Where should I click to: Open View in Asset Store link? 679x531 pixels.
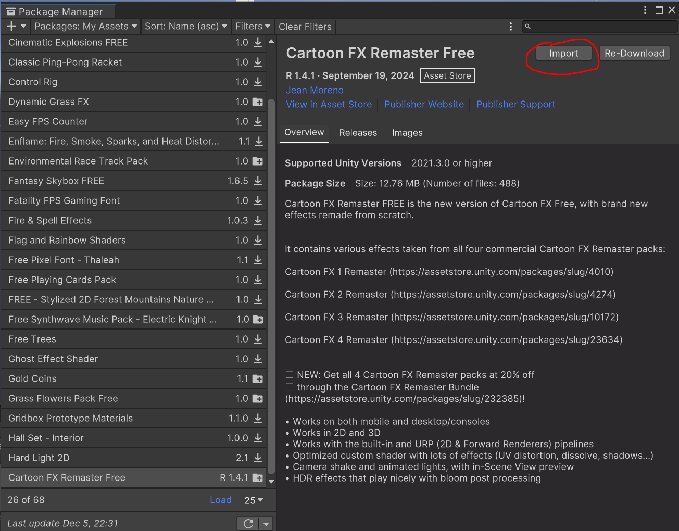pos(329,104)
